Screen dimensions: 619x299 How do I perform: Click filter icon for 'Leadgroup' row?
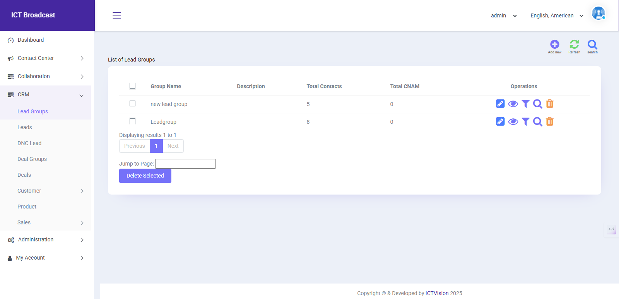coord(525,121)
